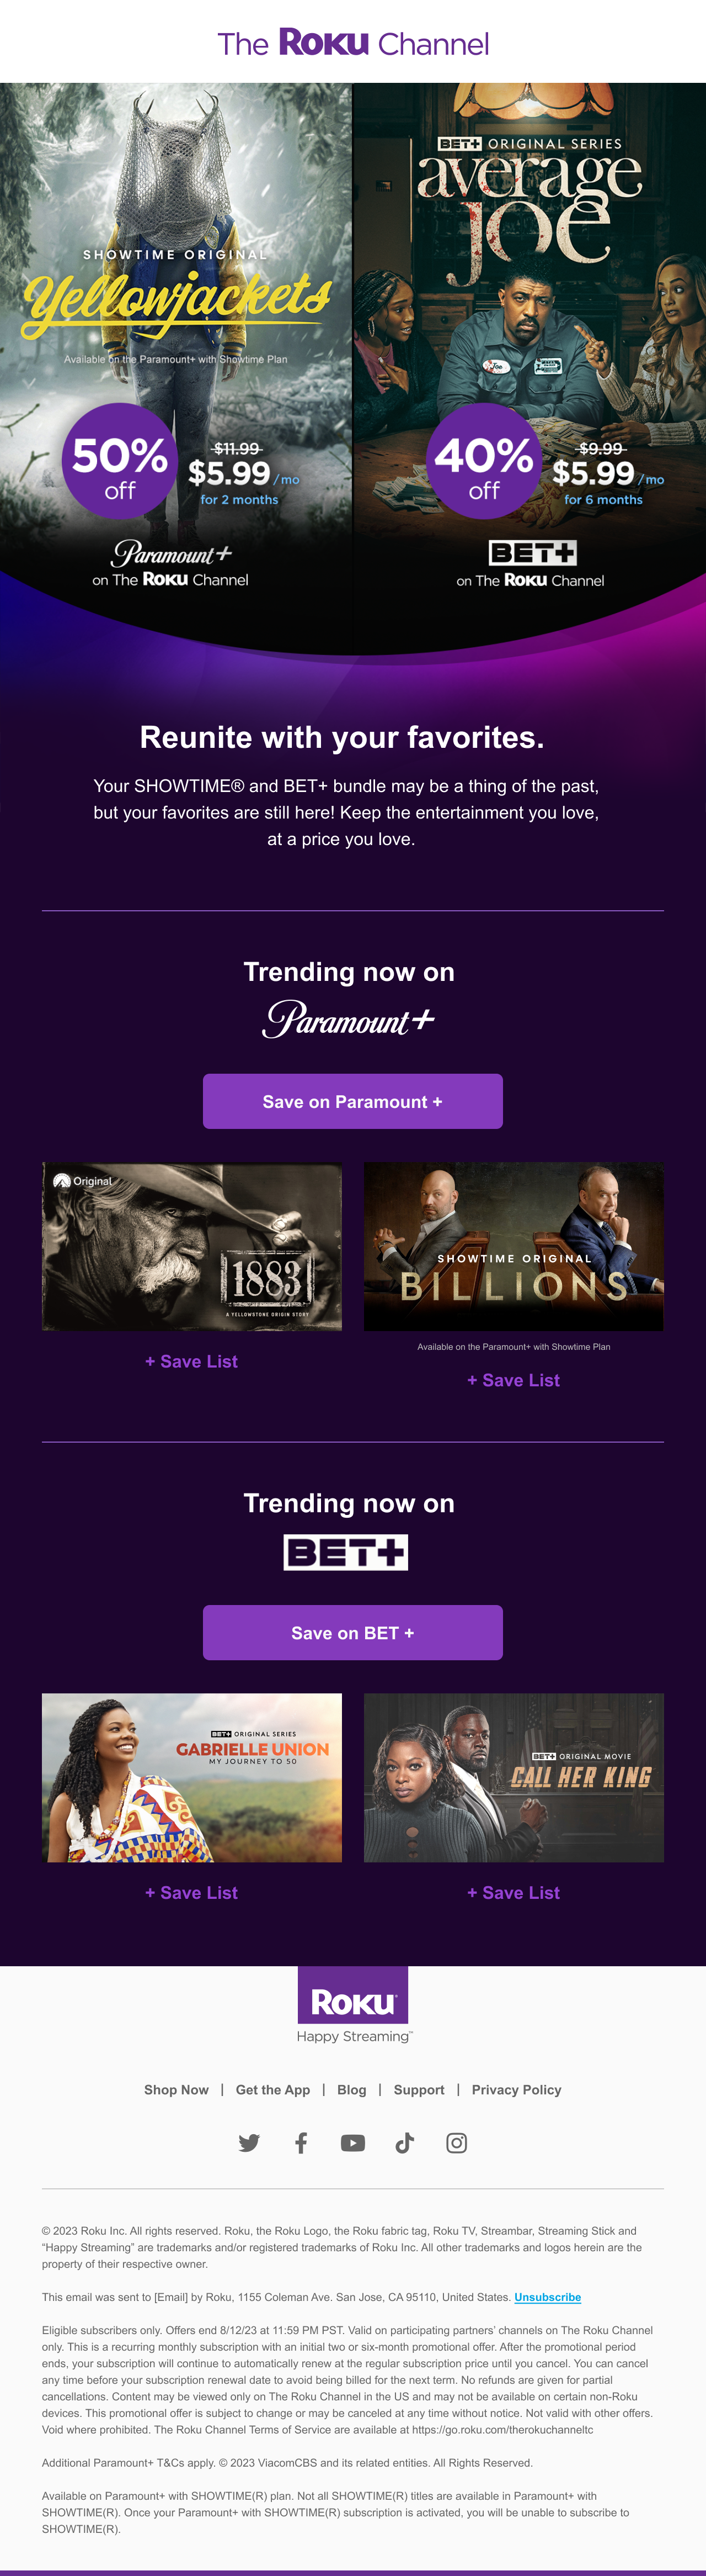Select Shop Now in footer menu
The height and width of the screenshot is (2576, 706).
[176, 2089]
